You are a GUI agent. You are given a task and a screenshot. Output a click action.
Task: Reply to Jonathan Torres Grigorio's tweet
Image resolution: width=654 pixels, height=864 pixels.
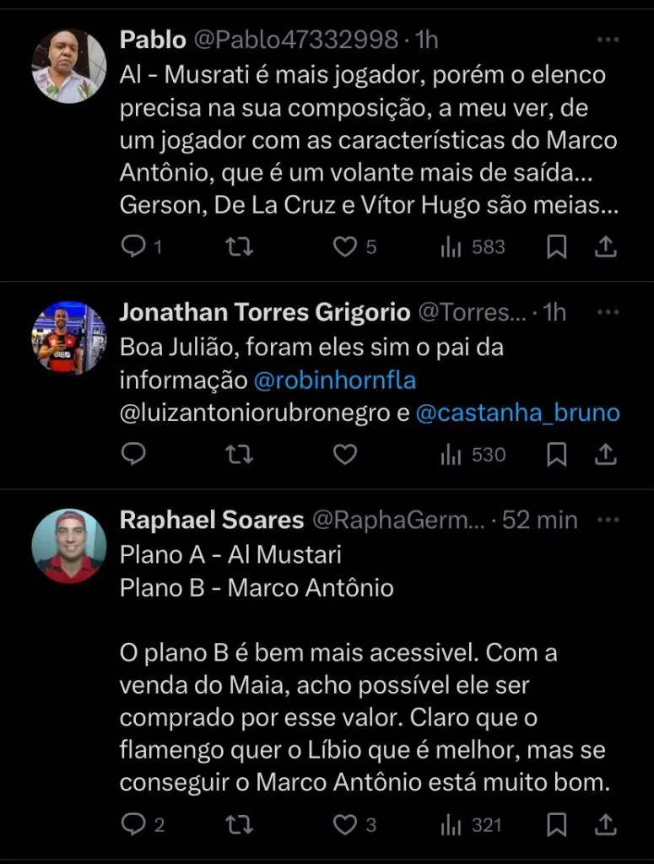(x=133, y=455)
